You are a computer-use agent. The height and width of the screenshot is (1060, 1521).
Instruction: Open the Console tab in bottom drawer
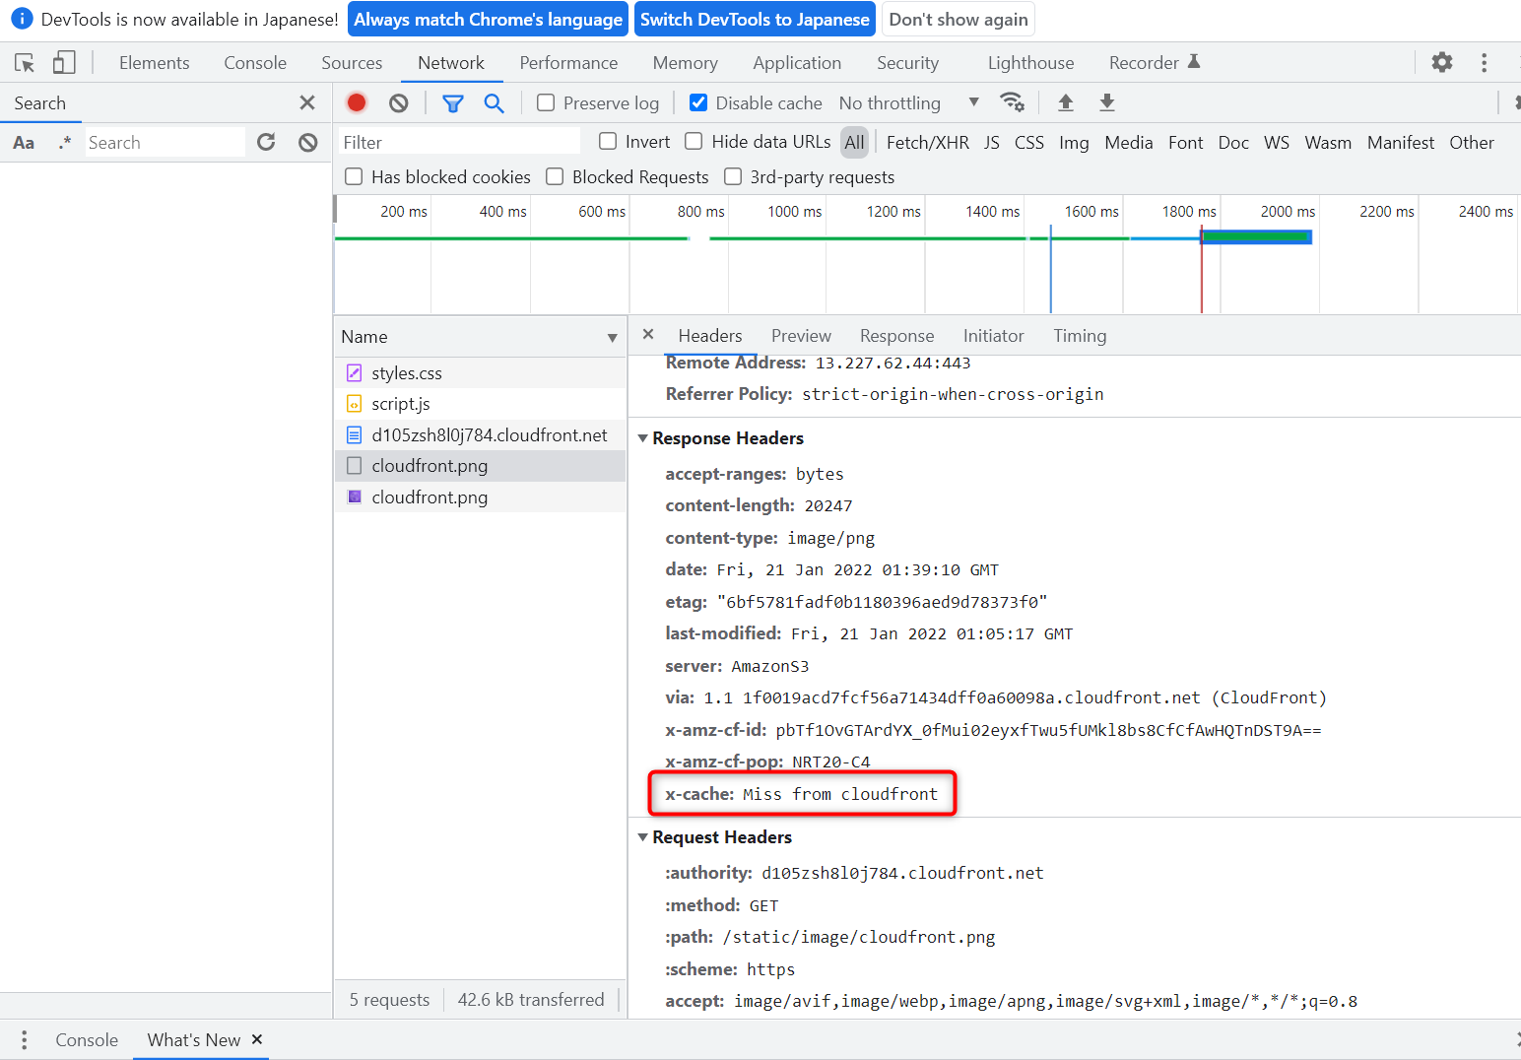pos(87,1039)
